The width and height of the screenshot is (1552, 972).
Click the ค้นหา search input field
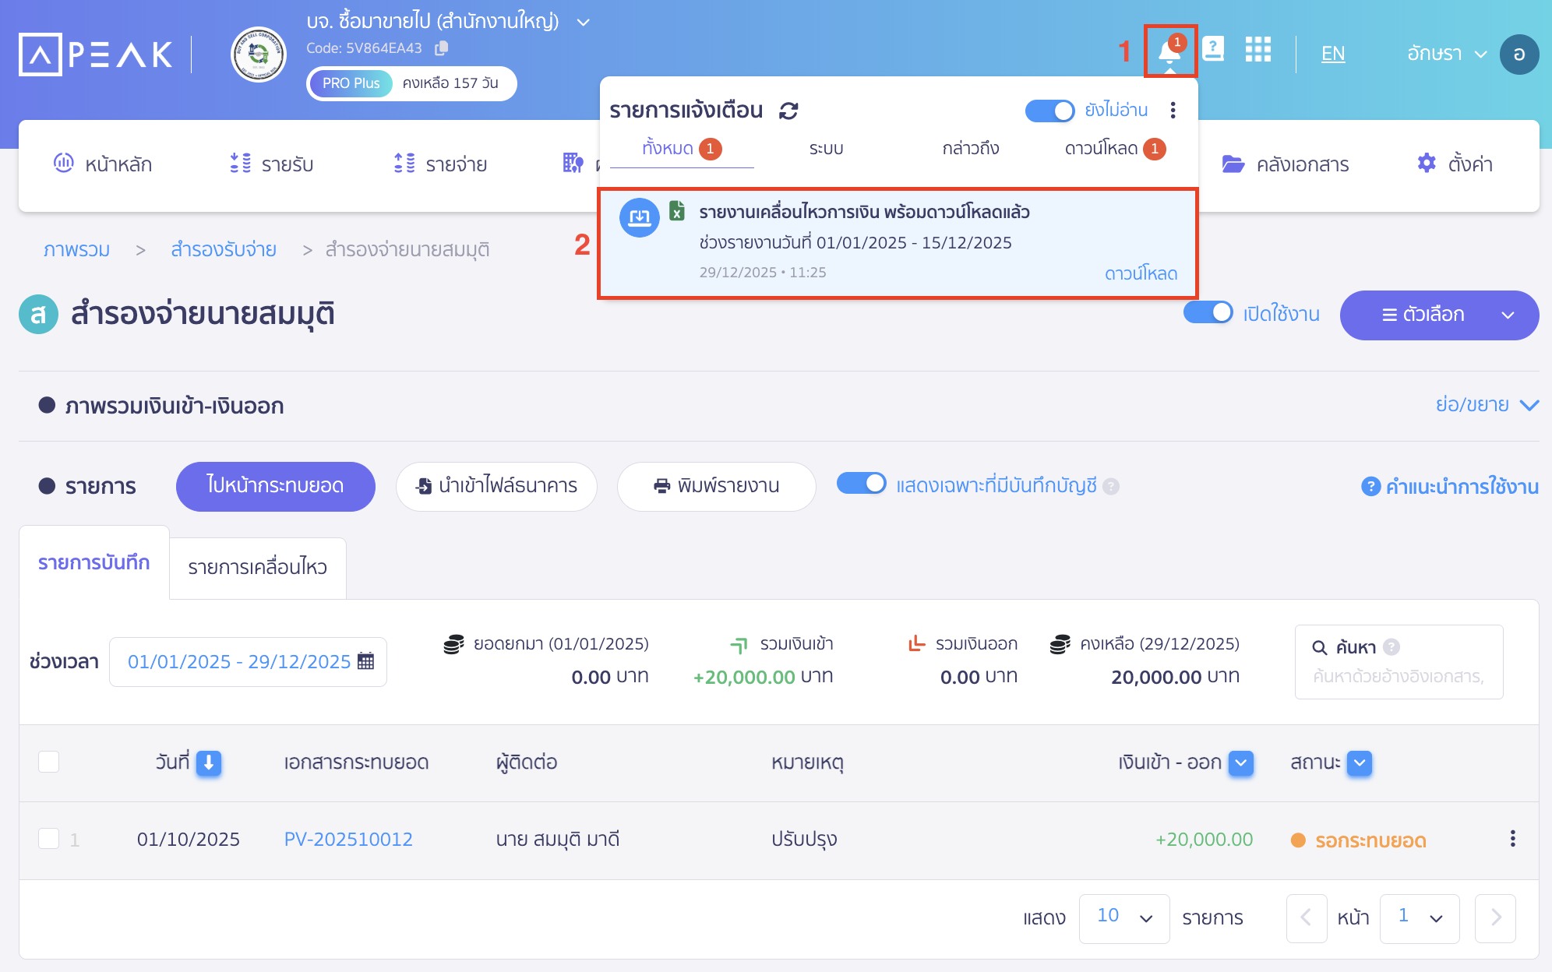tap(1398, 676)
